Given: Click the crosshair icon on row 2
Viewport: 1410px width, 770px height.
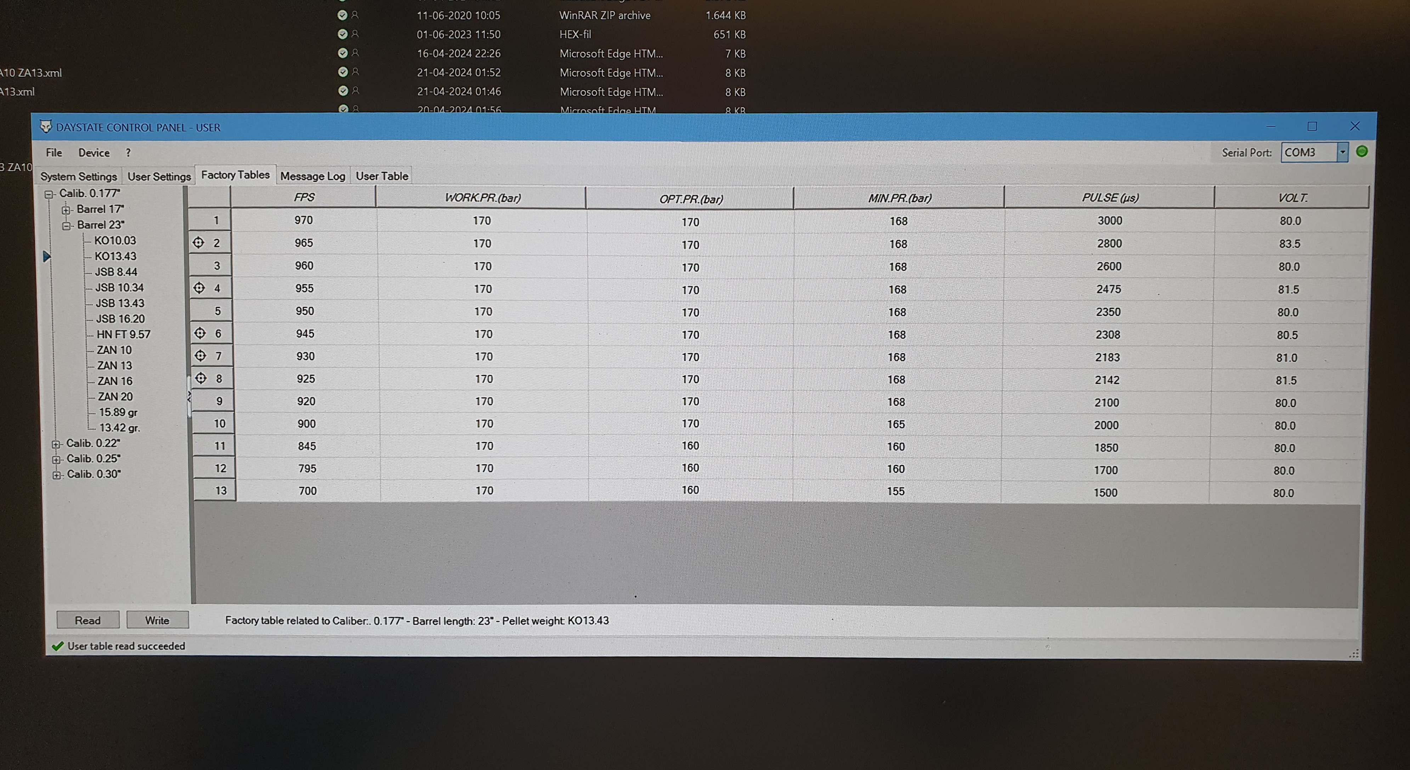Looking at the screenshot, I should click(x=199, y=242).
